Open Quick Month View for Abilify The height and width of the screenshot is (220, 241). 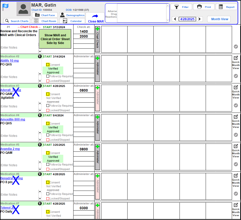[x=236, y=63]
